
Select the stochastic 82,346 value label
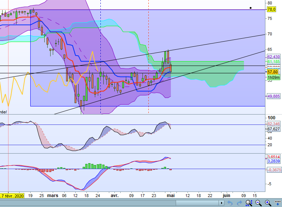coord(274,124)
